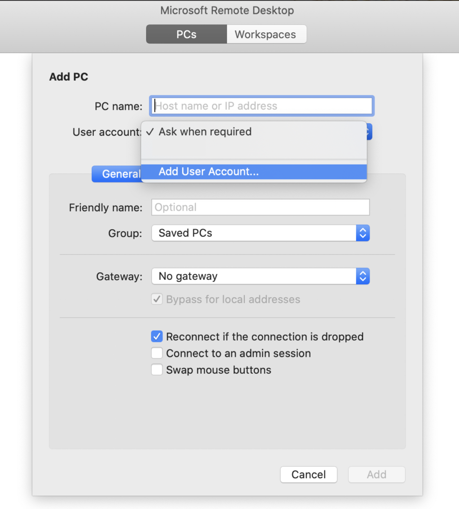Click the Group dropdown chevron arrows
Screen dimensions: 459x509
coord(363,233)
